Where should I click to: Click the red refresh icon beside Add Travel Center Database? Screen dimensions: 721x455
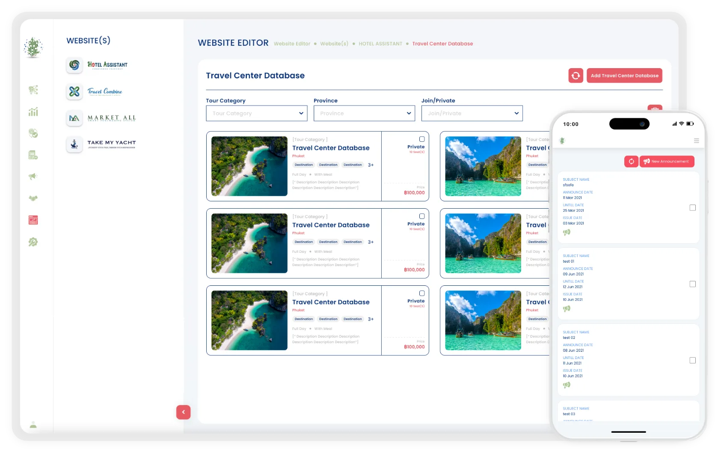coord(576,75)
